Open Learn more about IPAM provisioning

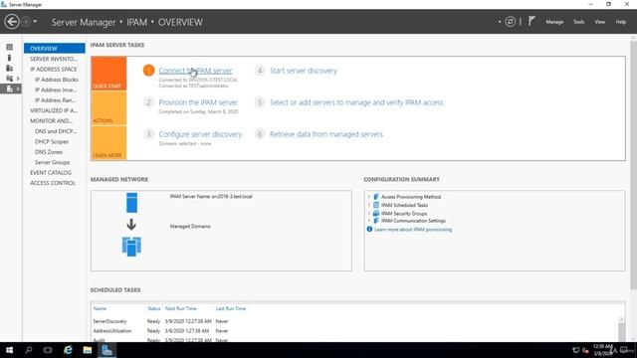coord(413,230)
